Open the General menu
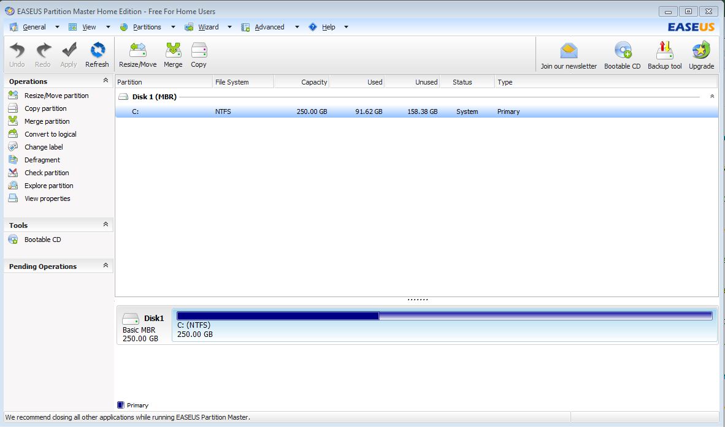Viewport: 725px width, 427px height. click(x=34, y=27)
